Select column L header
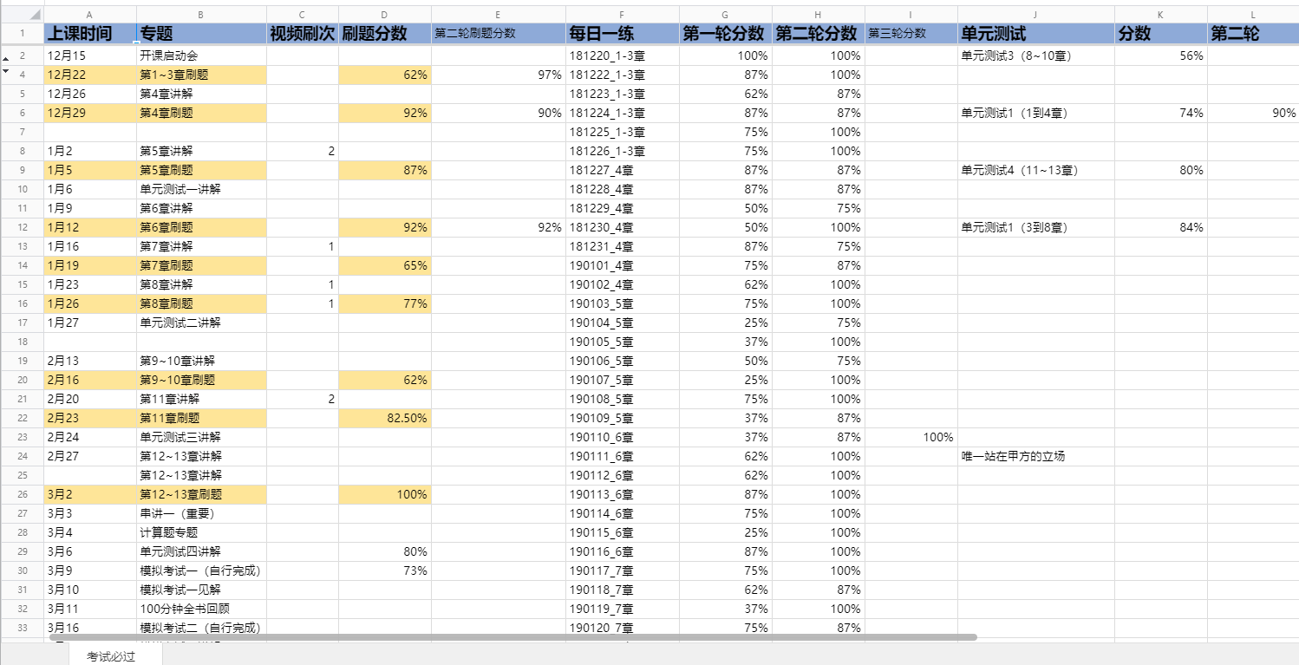Viewport: 1299px width, 665px height. 1253,16
